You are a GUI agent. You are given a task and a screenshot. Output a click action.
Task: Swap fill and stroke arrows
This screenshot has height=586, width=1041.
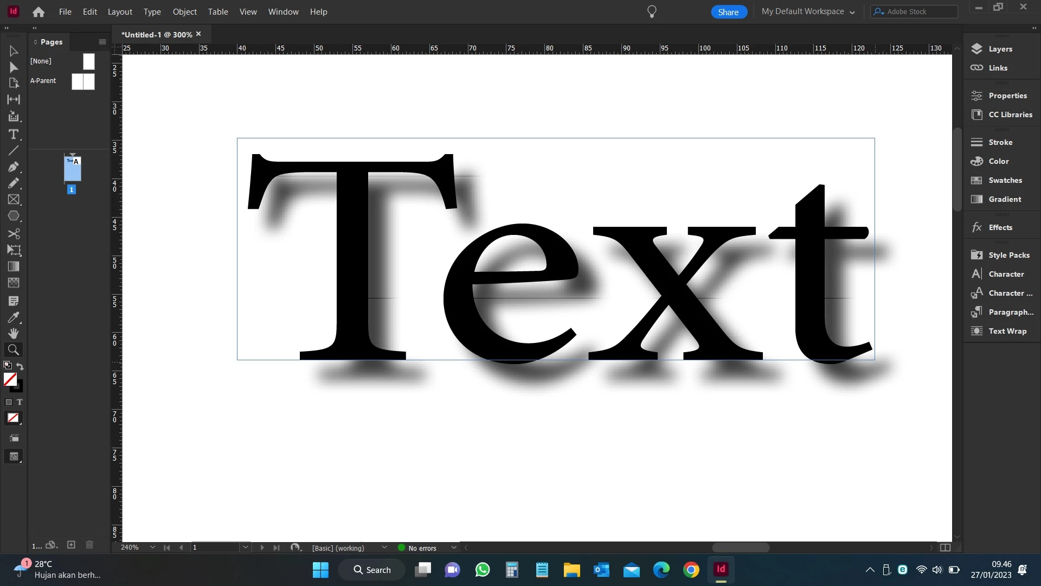click(20, 366)
